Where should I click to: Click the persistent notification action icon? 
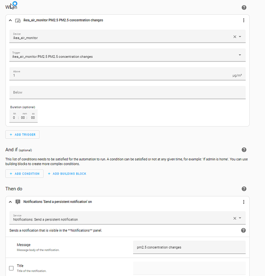18,202
